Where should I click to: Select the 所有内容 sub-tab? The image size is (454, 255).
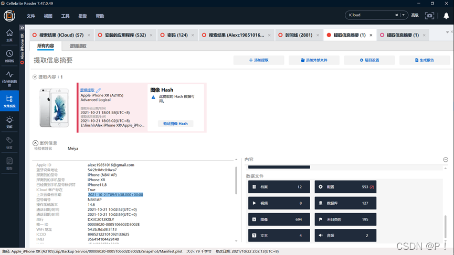[46, 46]
